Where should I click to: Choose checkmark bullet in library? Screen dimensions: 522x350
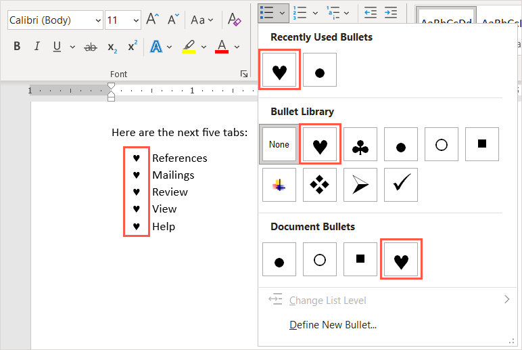pos(401,185)
